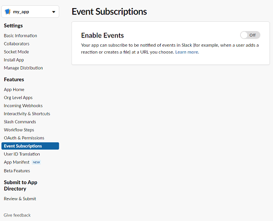The width and height of the screenshot is (273, 221).
Task: Open App Home feature page
Action: 14,90
